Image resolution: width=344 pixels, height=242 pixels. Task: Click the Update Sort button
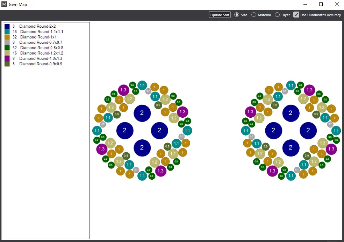(x=220, y=15)
